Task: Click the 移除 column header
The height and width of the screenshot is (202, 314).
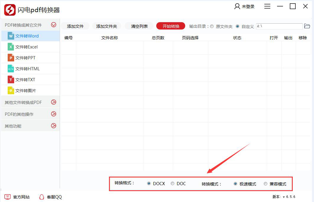Action: [x=302, y=38]
